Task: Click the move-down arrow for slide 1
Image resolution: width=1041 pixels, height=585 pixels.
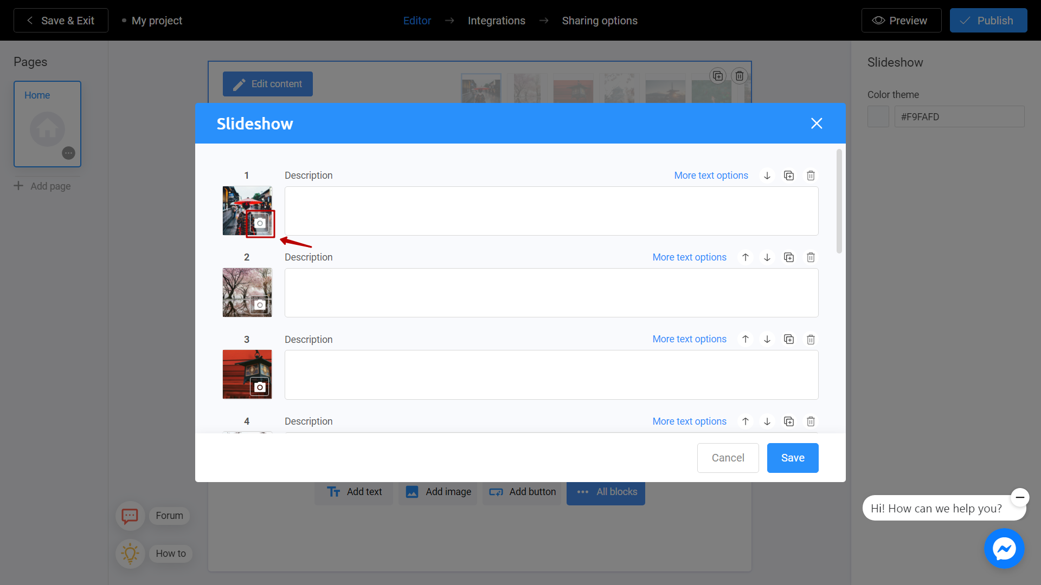Action: point(767,175)
